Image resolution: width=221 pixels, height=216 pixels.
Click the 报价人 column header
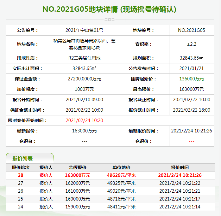coord(46,167)
